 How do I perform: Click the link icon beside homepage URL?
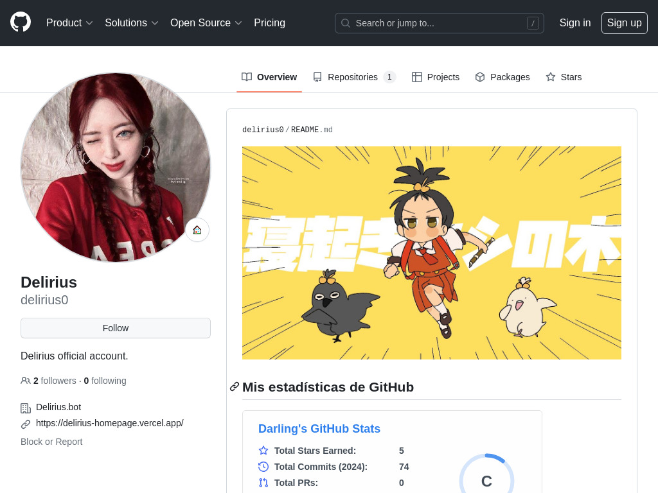click(x=26, y=424)
